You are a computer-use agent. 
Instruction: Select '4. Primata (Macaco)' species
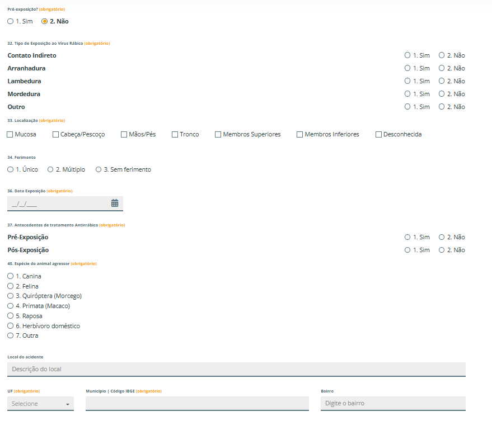pos(10,306)
